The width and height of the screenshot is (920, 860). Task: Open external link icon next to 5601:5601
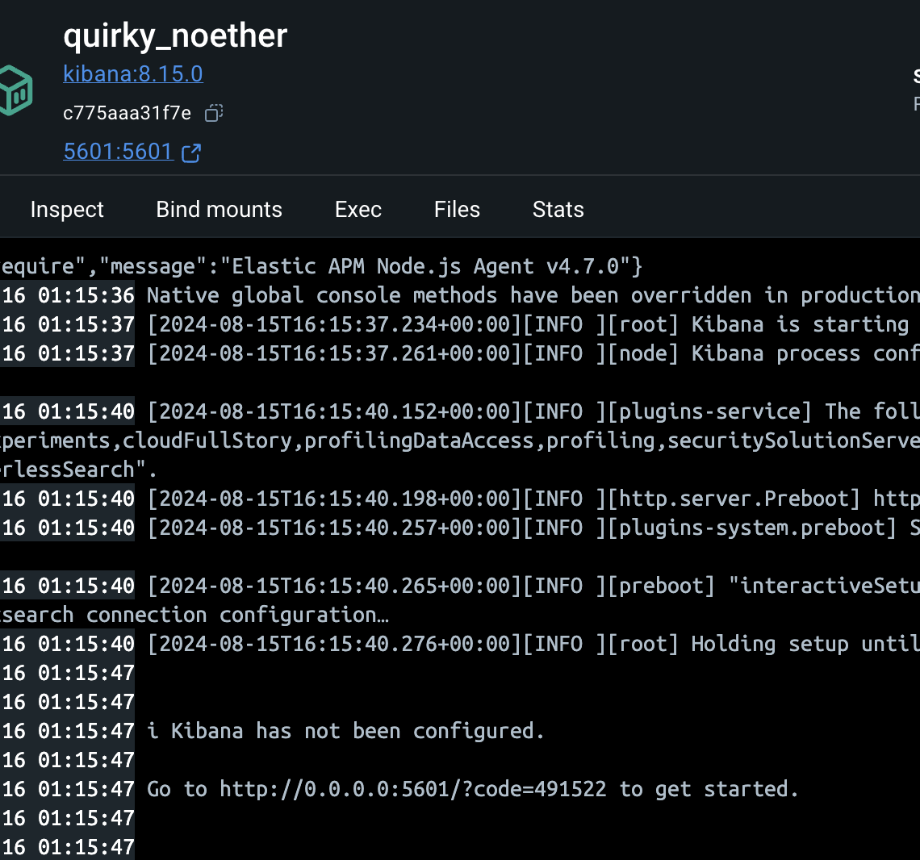(191, 153)
